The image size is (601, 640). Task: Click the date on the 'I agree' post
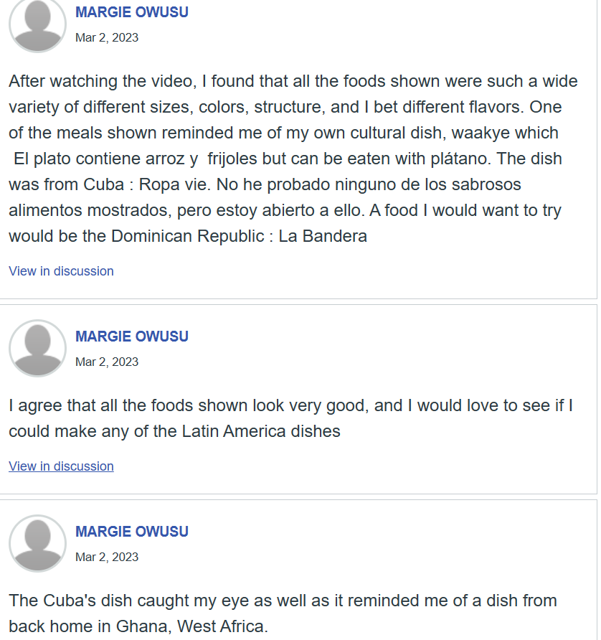point(107,362)
